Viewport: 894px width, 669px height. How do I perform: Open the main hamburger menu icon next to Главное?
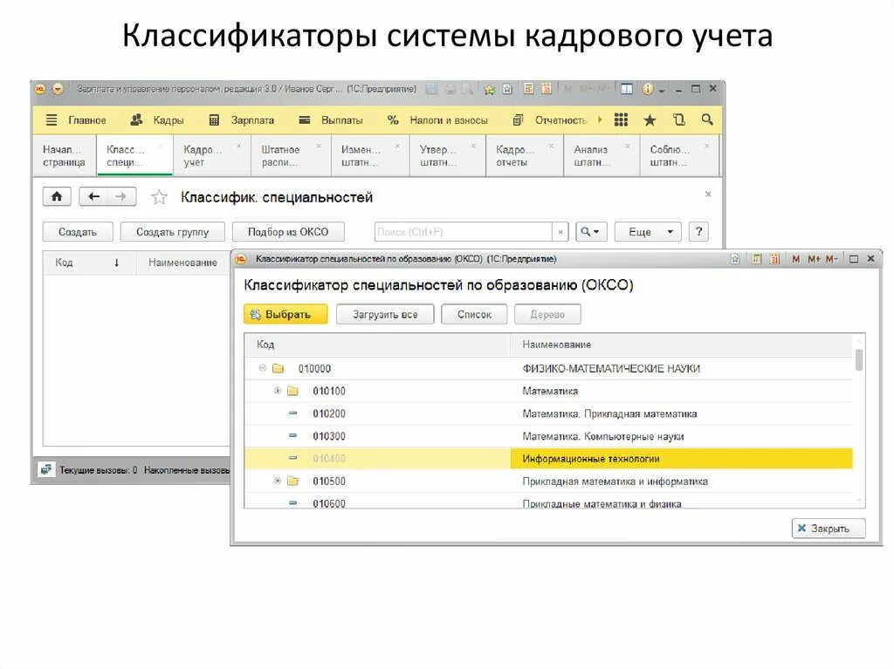[x=52, y=119]
